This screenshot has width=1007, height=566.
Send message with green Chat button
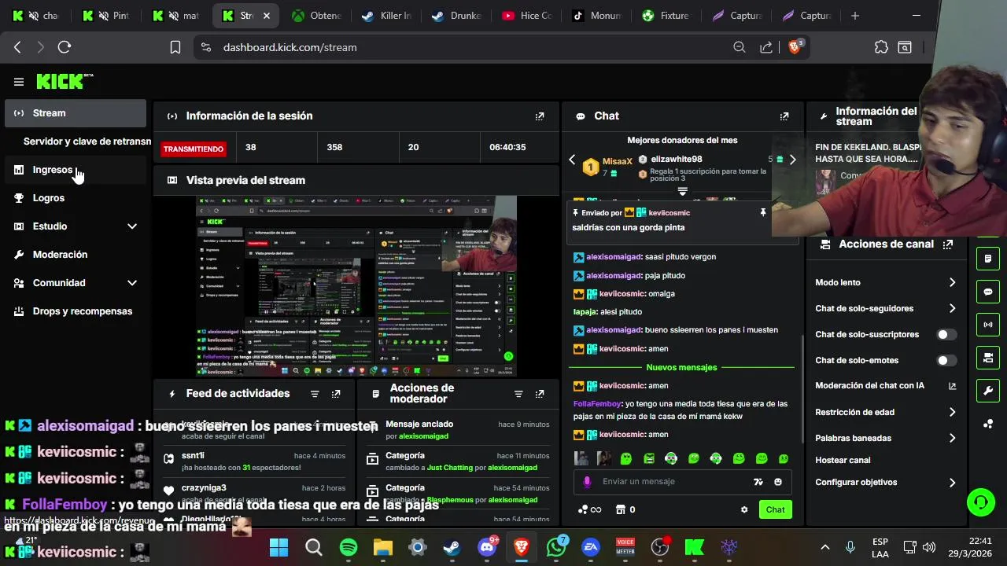[x=776, y=509]
